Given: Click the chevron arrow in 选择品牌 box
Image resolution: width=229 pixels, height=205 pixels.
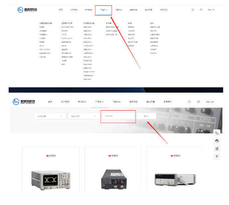Looking at the screenshot, I should [61, 116].
